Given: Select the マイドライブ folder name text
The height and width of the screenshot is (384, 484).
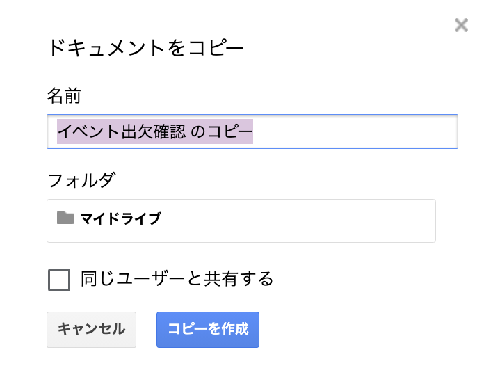Looking at the screenshot, I should pos(120,219).
